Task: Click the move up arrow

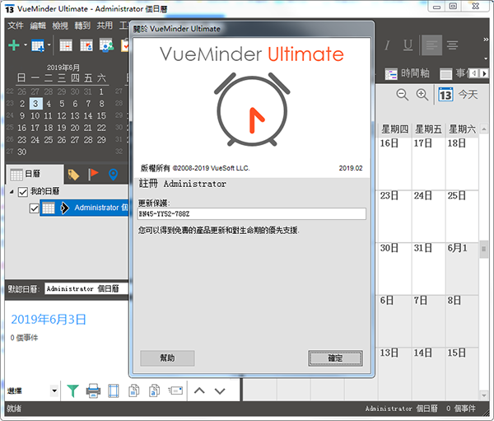Action: pyautogui.click(x=199, y=391)
